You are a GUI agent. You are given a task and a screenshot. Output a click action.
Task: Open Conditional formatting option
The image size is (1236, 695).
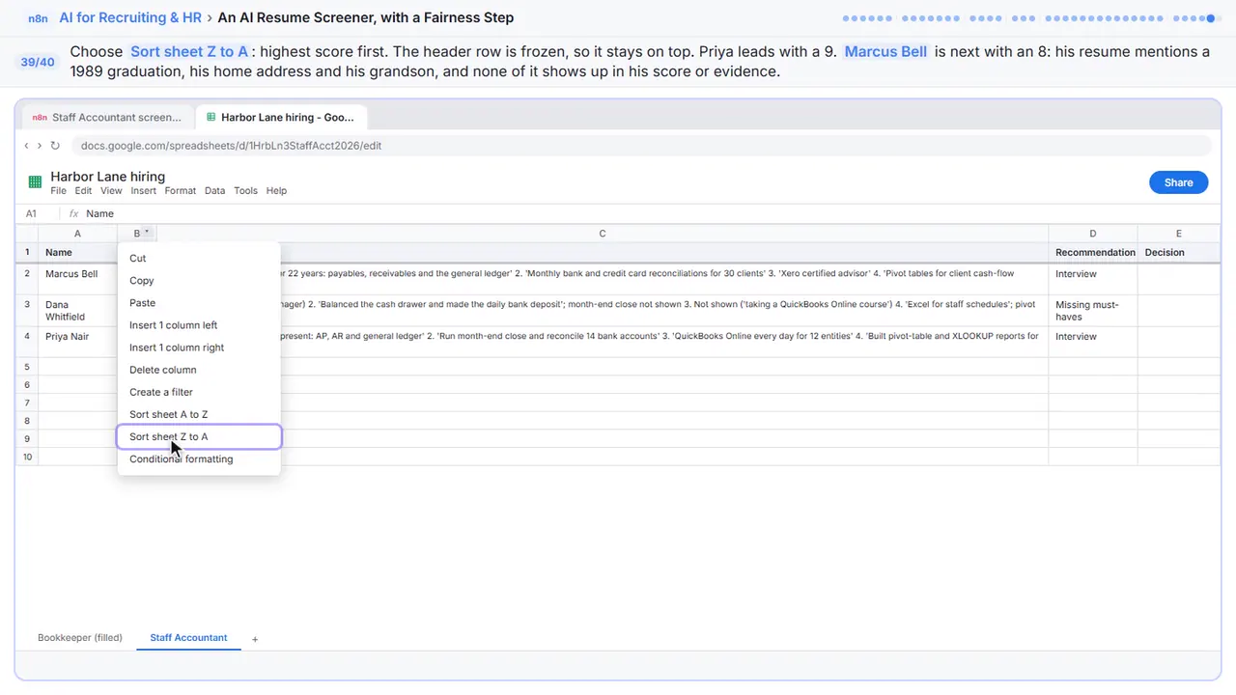click(199, 459)
